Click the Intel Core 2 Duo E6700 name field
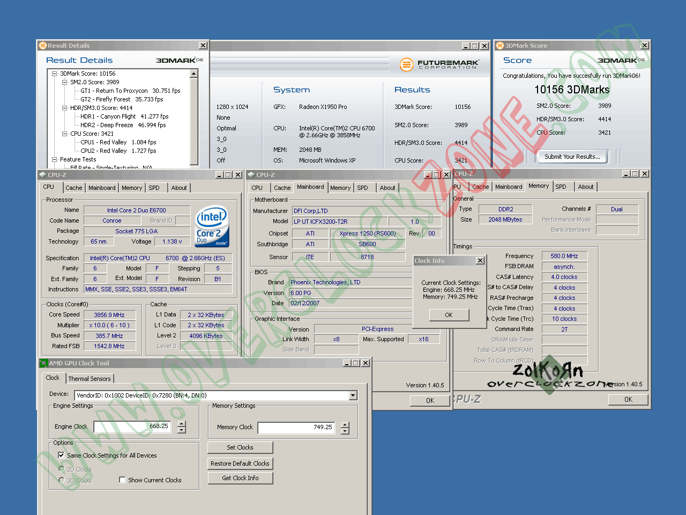This screenshot has height=515, width=686. pos(137,210)
